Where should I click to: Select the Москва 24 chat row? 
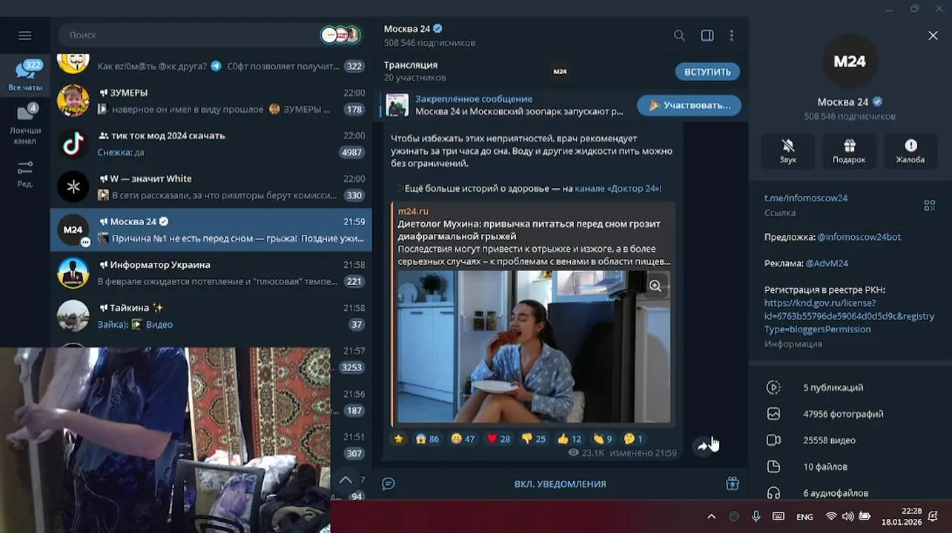pos(211,229)
